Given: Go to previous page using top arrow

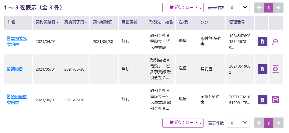Looking at the screenshot, I should pyautogui.click(x=259, y=8).
